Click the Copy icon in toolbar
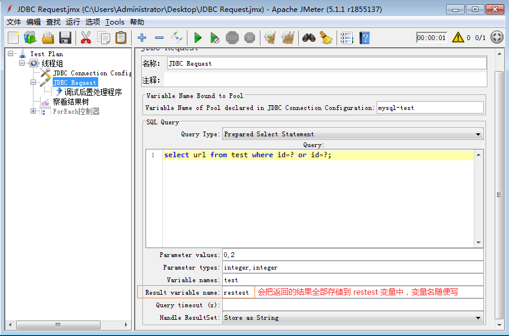This screenshot has width=509, height=336. pyautogui.click(x=104, y=38)
